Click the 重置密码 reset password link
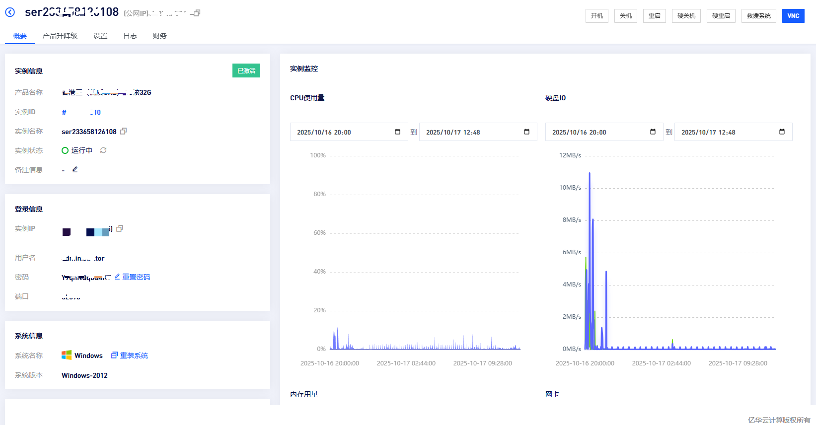Screen dimensions: 816x425 tap(136, 277)
